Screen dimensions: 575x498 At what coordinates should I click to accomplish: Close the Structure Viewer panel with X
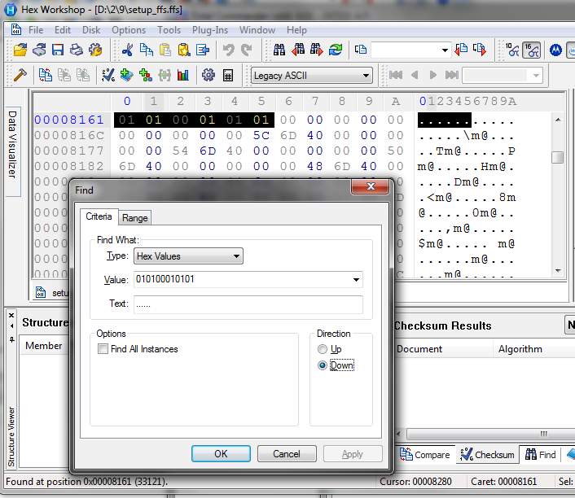(11, 315)
